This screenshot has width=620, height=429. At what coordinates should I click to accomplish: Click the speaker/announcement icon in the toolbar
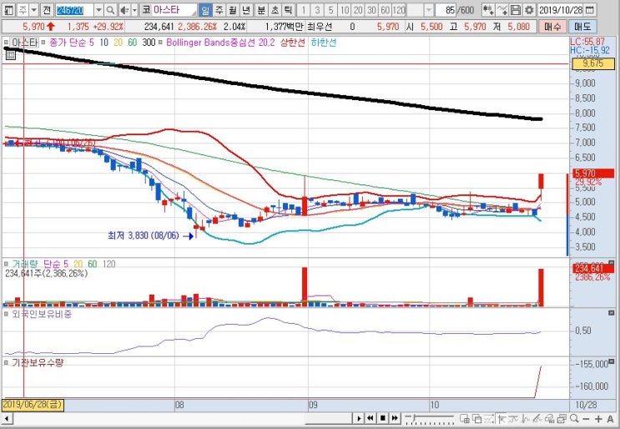(124, 10)
